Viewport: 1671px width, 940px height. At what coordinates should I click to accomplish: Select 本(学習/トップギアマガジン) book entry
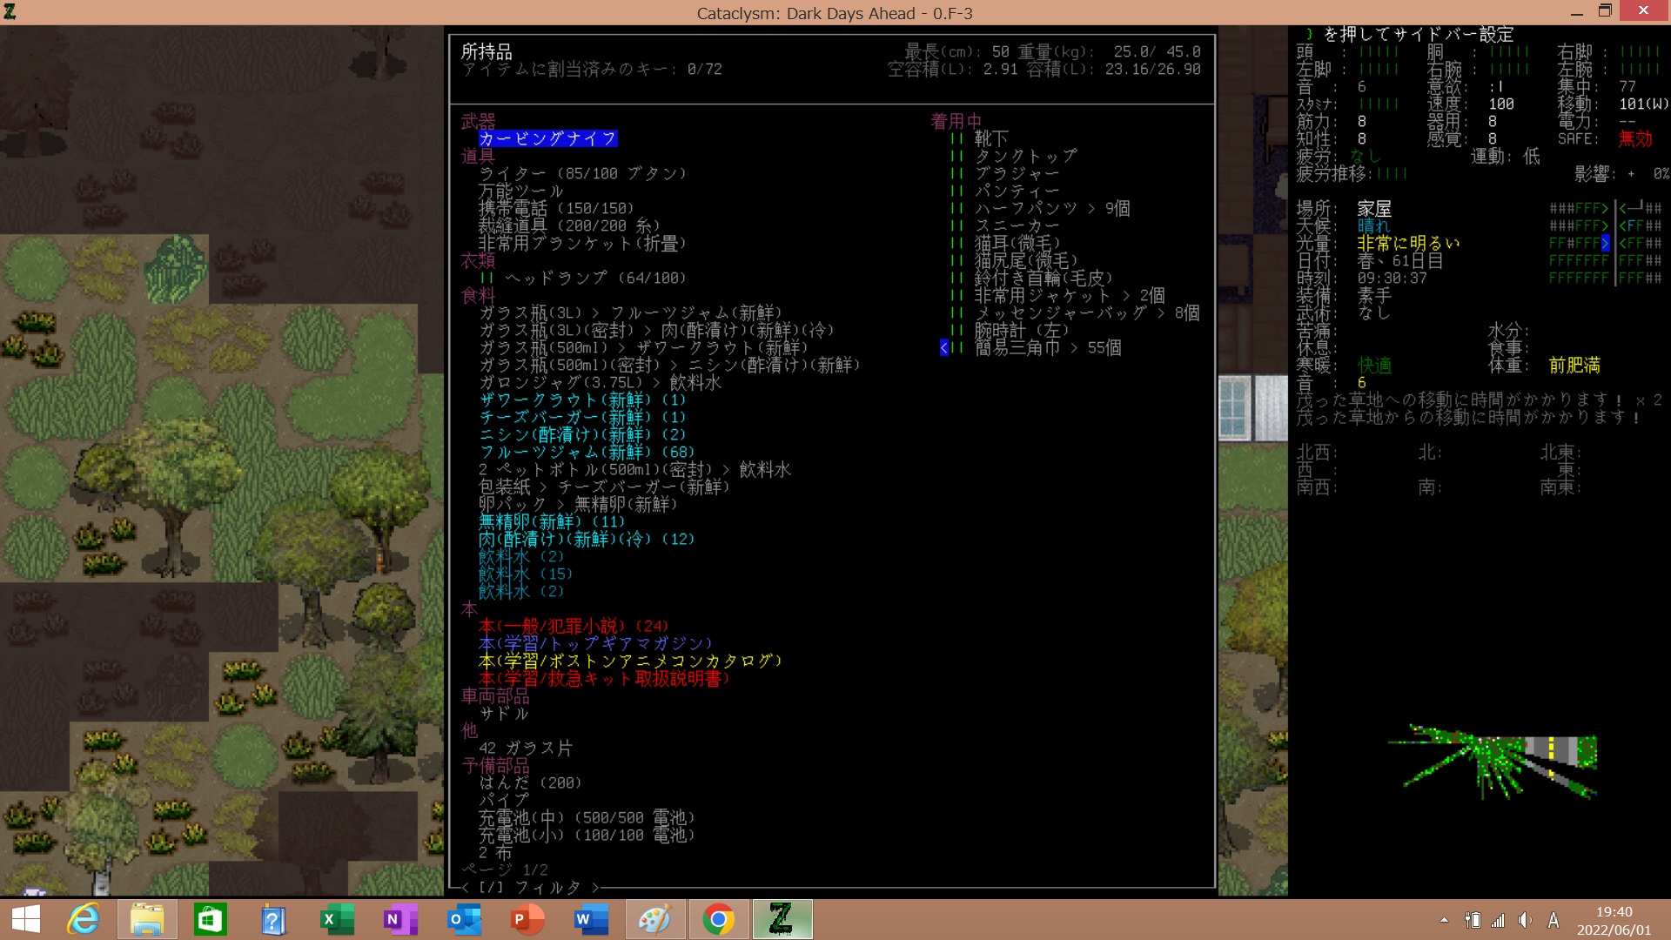point(594,643)
